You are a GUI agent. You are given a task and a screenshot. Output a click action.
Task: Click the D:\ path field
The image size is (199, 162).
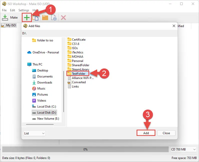[99, 33]
